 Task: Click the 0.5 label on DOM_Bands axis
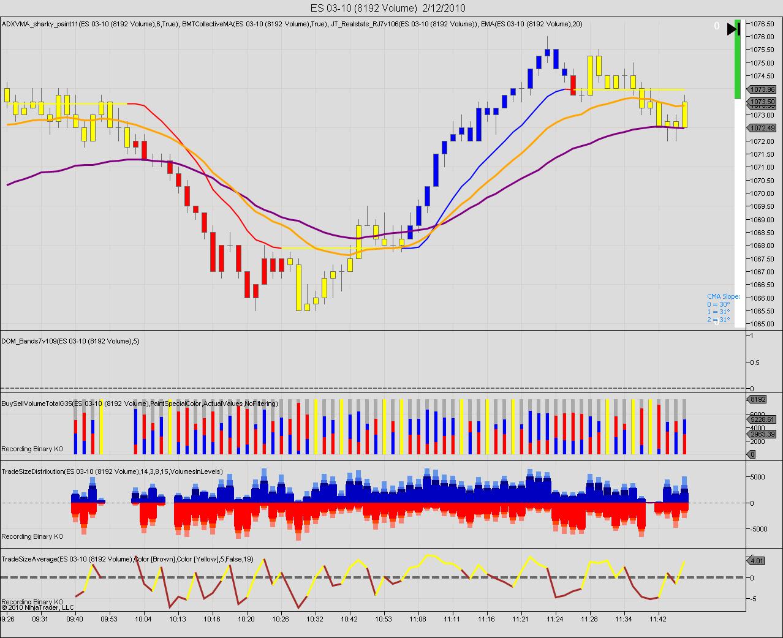(x=754, y=362)
